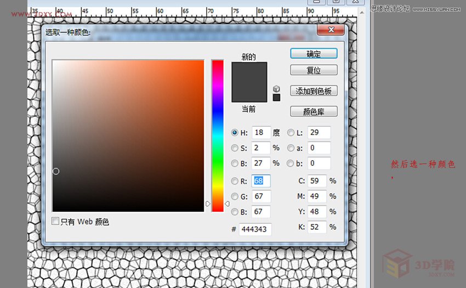Select the Lab a radio button
The width and height of the screenshot is (466, 288).
(x=291, y=148)
